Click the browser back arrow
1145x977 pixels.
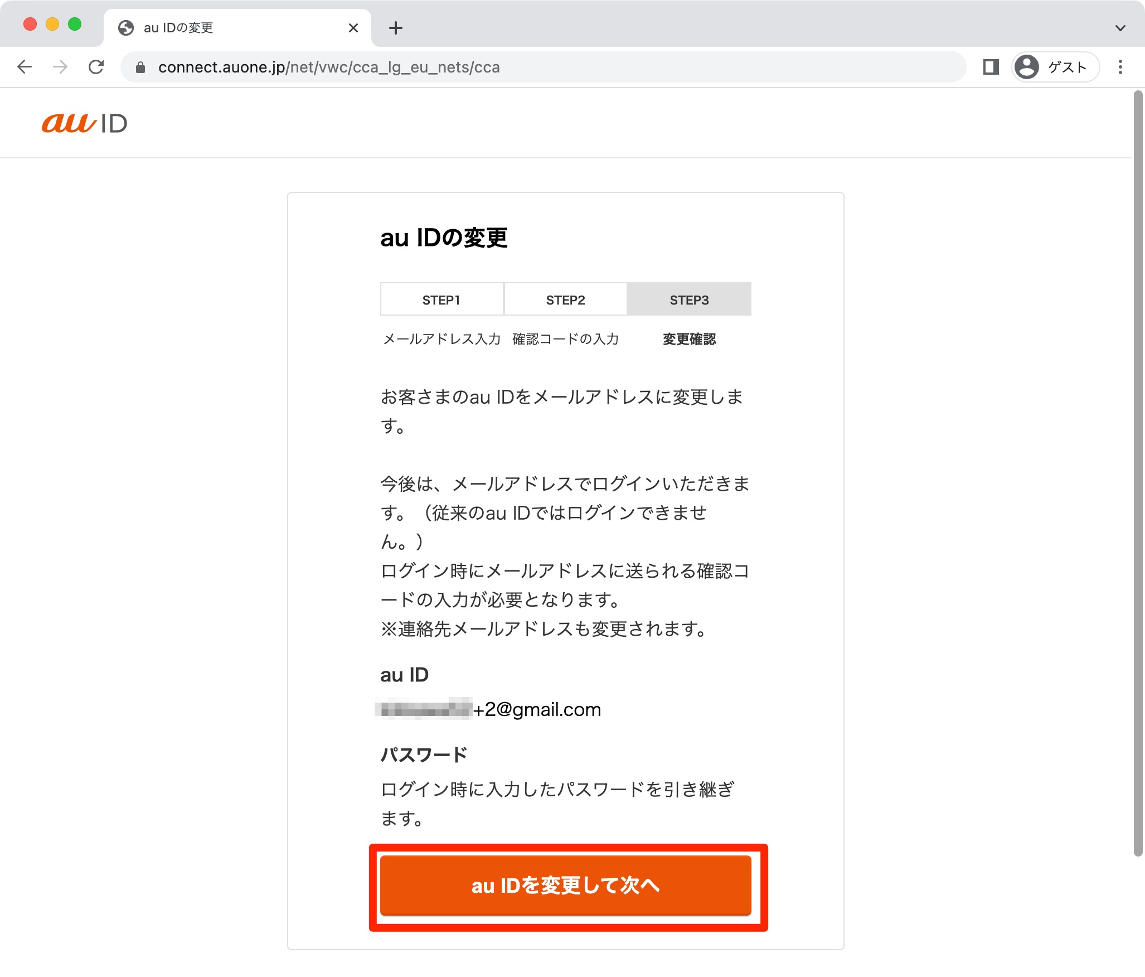pyautogui.click(x=25, y=67)
